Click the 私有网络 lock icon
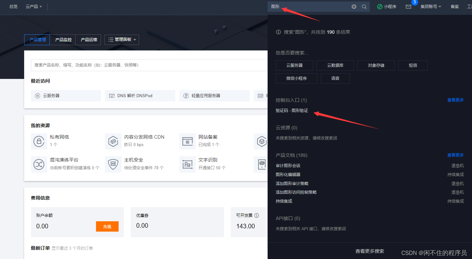The height and width of the screenshot is (259, 472). (39, 141)
